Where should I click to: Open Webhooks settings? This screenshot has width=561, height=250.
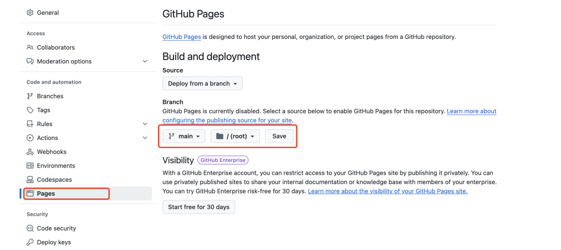(51, 152)
